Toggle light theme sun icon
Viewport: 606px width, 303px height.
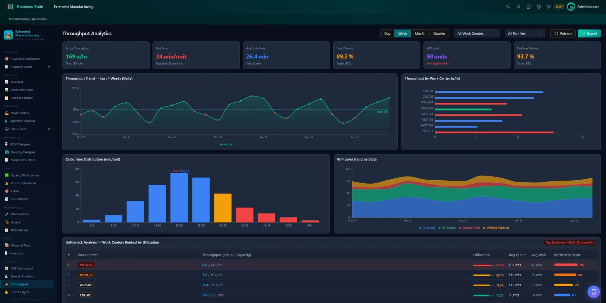click(x=548, y=6)
